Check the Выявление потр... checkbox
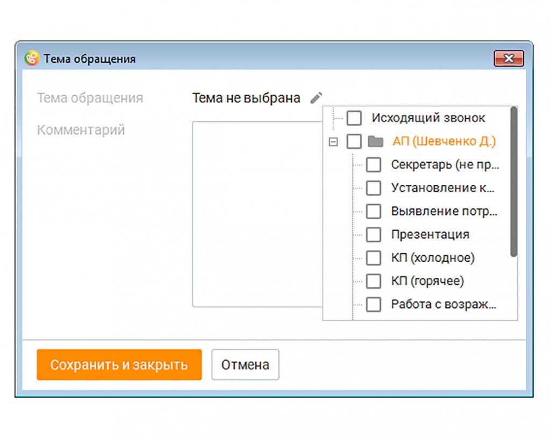 (x=373, y=211)
